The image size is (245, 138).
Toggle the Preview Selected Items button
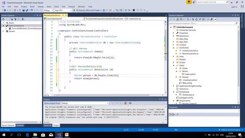(215, 20)
